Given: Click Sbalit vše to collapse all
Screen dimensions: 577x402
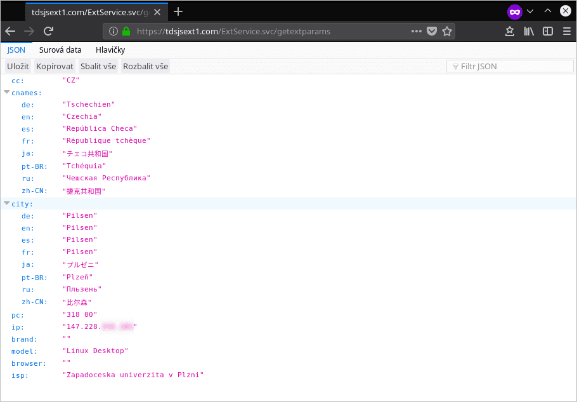Looking at the screenshot, I should [x=98, y=66].
